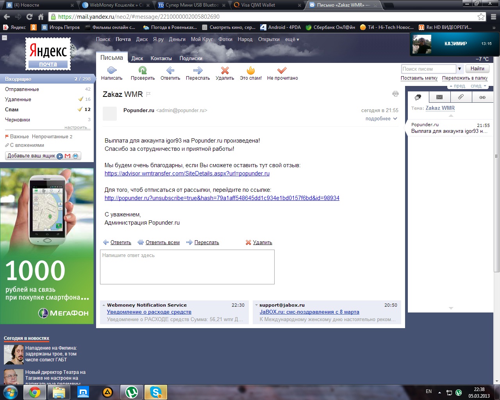Clean the Спам folder with broom icon
The width and height of the screenshot is (500, 400).
[x=80, y=109]
